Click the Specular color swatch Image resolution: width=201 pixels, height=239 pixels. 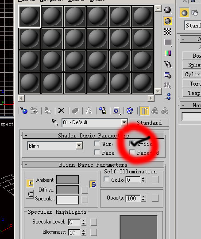pyautogui.click(x=67, y=200)
